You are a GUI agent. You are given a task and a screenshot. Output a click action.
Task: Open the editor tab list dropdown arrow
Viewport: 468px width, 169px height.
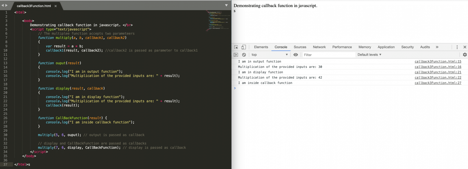[226, 5]
